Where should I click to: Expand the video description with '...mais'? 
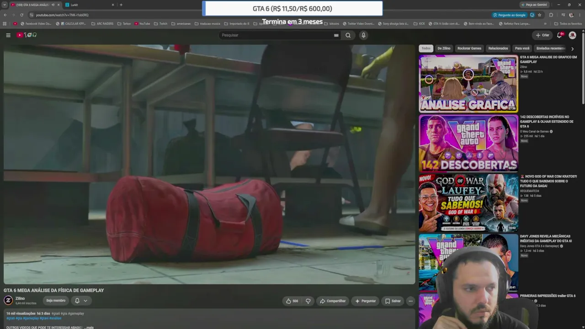(89, 327)
